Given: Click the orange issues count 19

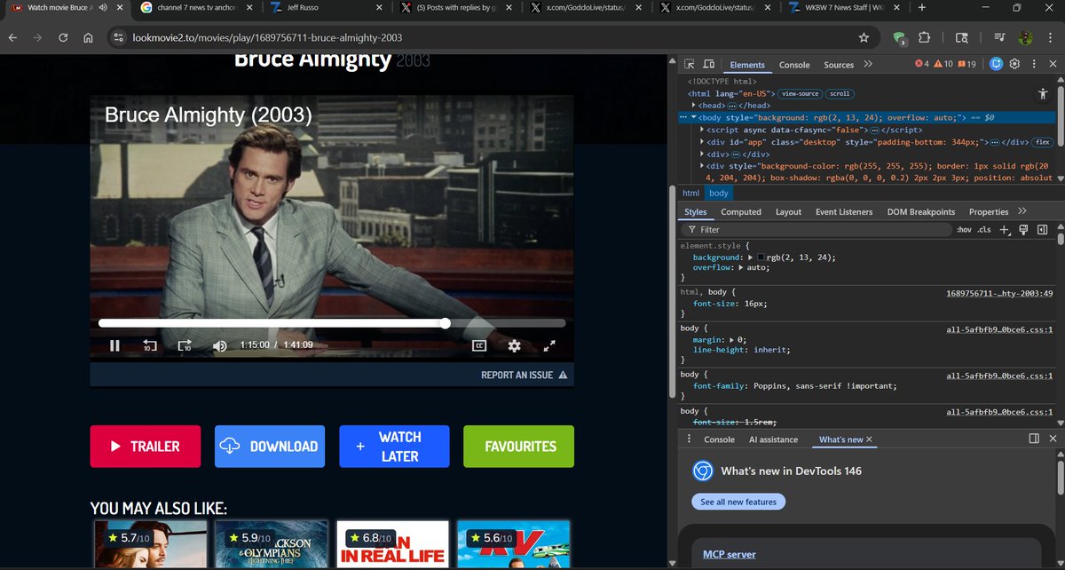Looking at the screenshot, I should click(x=967, y=65).
